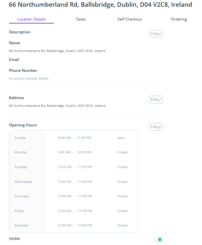Click Sunday's open status label
The height and width of the screenshot is (245, 202).
121,138
